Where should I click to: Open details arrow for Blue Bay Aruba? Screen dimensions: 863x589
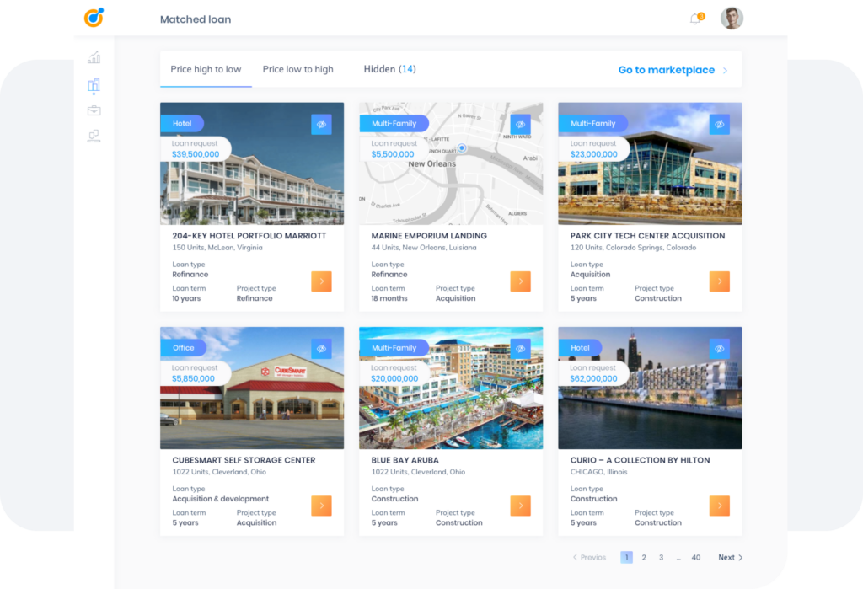pyautogui.click(x=520, y=506)
